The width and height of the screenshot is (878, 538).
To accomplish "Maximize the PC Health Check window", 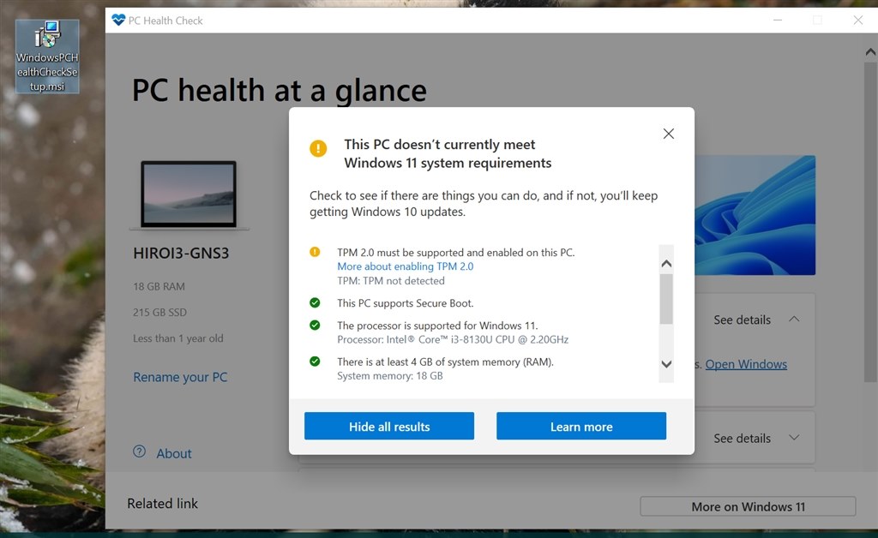I will [817, 21].
